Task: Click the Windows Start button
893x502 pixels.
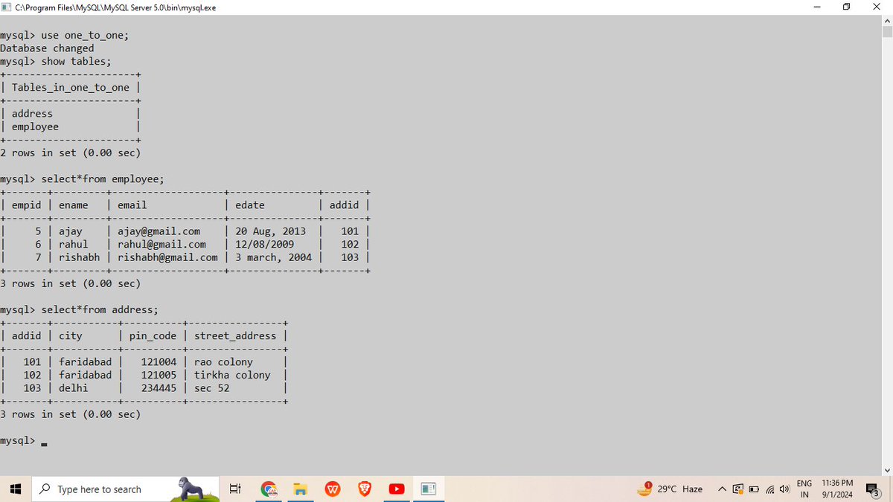Action: (x=15, y=489)
